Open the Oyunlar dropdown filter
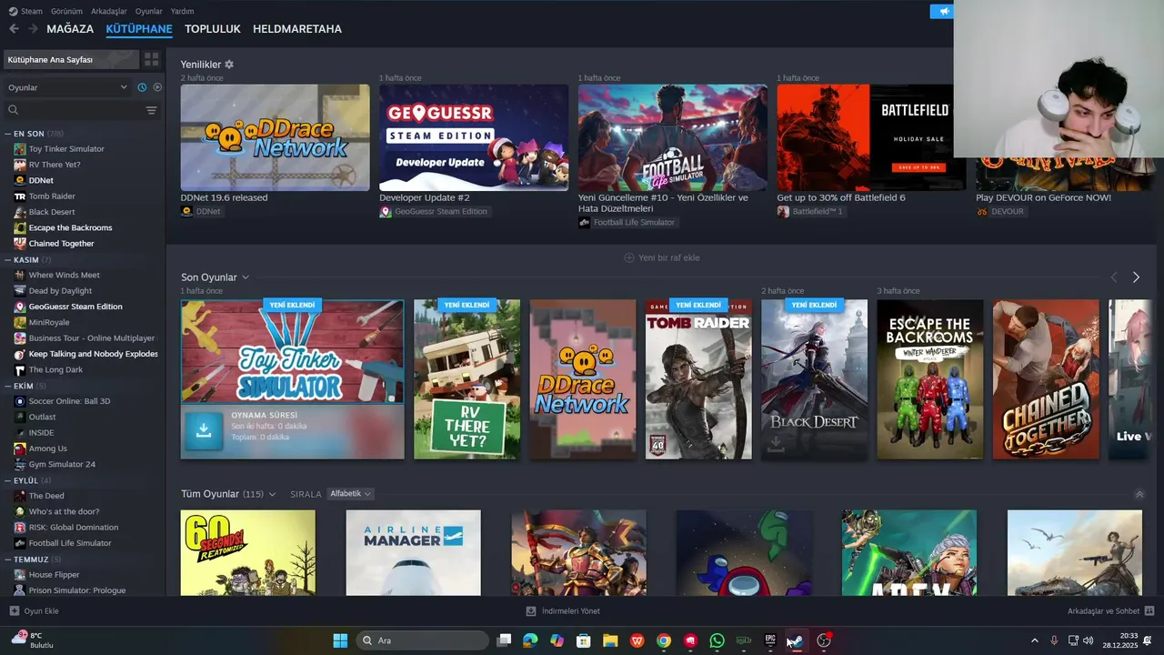Viewport: 1164px width, 655px height. (x=68, y=87)
